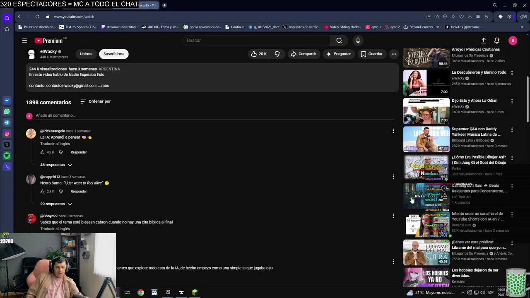Open thumbnail of 'Dijo Esto y Ahora La Odian'
The height and width of the screenshot is (298, 530).
coord(426,111)
